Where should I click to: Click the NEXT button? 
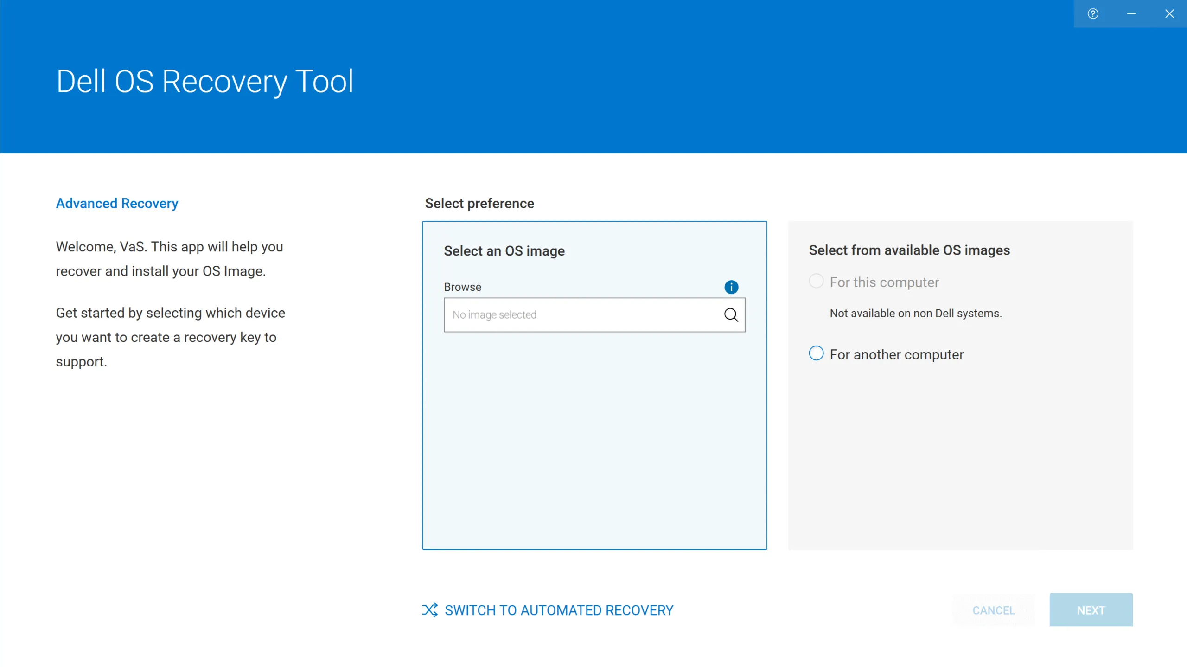coord(1091,610)
